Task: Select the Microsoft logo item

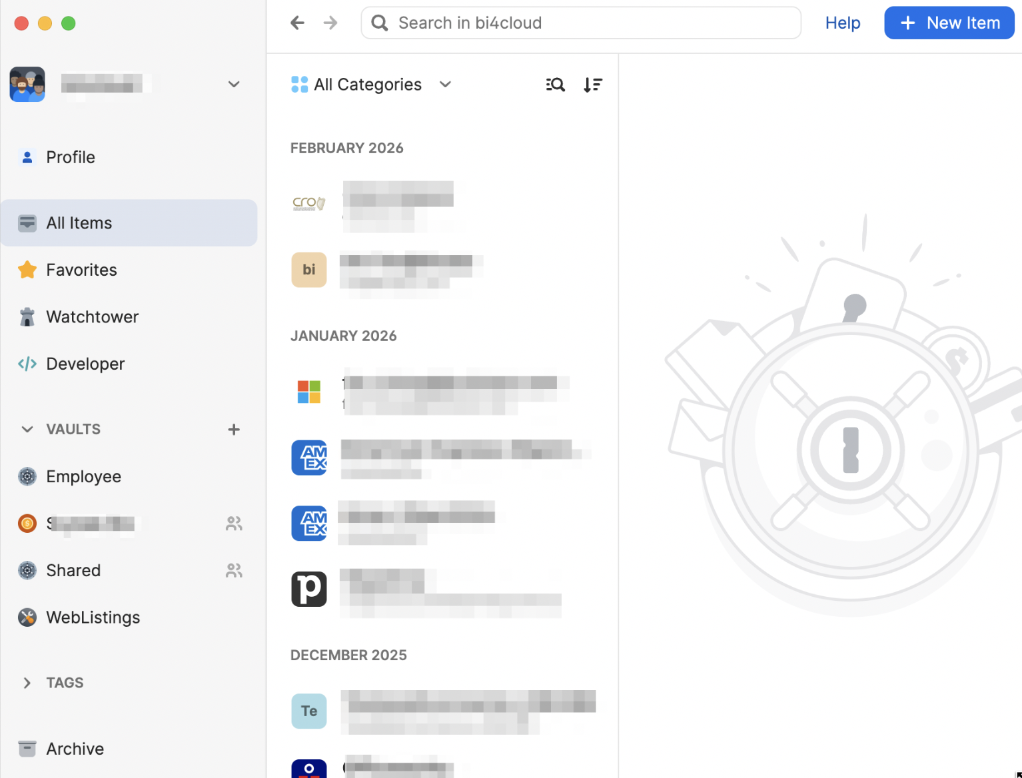Action: click(x=442, y=392)
